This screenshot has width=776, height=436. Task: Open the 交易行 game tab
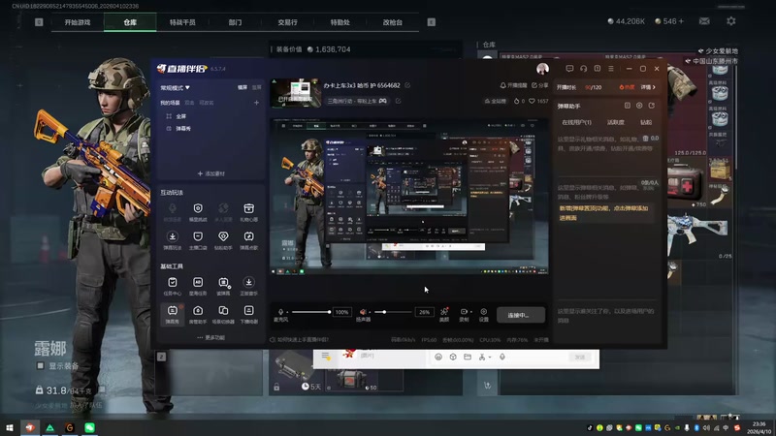point(287,22)
